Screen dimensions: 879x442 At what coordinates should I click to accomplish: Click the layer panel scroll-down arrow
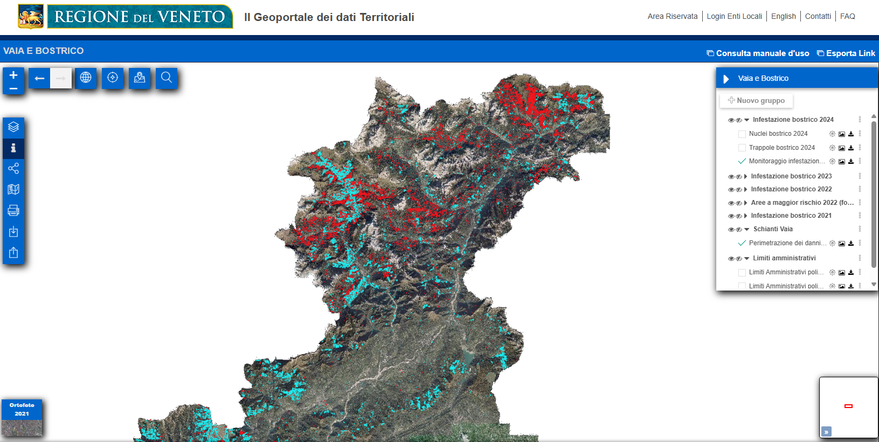point(874,285)
